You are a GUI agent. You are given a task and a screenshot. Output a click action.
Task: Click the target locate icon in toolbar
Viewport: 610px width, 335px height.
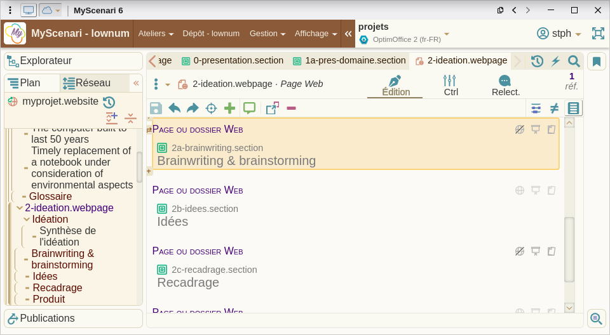(x=211, y=108)
